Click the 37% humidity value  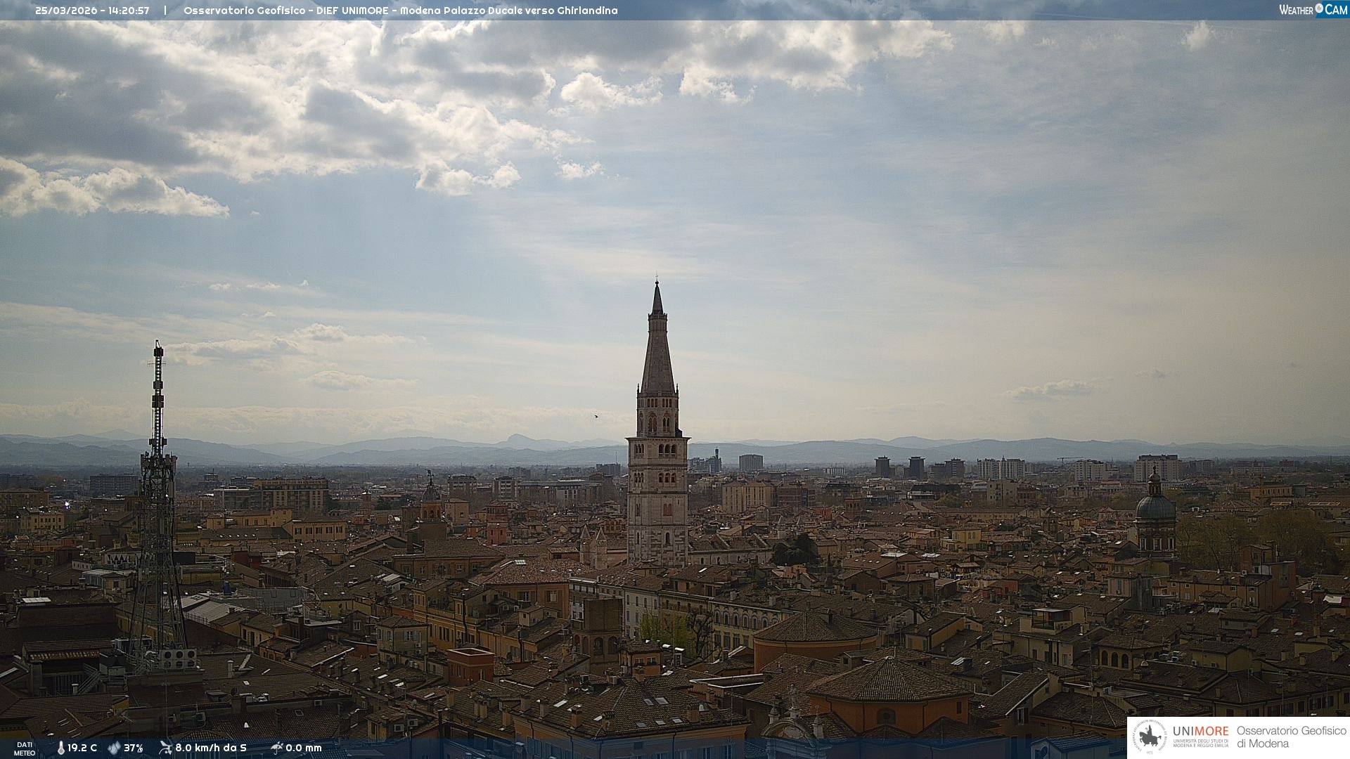pyautogui.click(x=134, y=748)
